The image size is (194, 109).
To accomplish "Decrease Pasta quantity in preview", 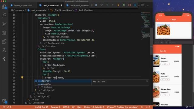I will pos(162,80).
